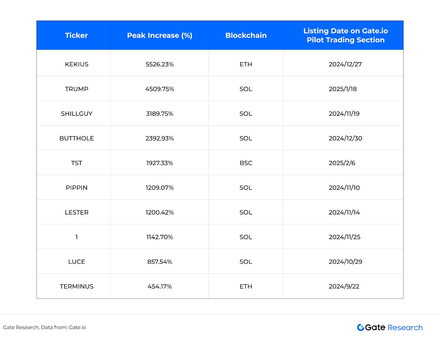Select the 2025/1/18 listing date
This screenshot has height=341, width=440.
click(x=343, y=89)
